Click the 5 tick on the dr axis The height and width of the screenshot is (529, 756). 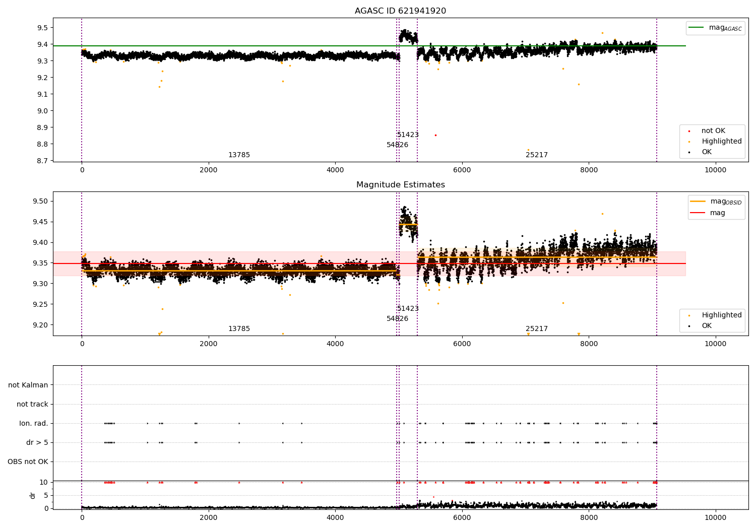pos(46,495)
